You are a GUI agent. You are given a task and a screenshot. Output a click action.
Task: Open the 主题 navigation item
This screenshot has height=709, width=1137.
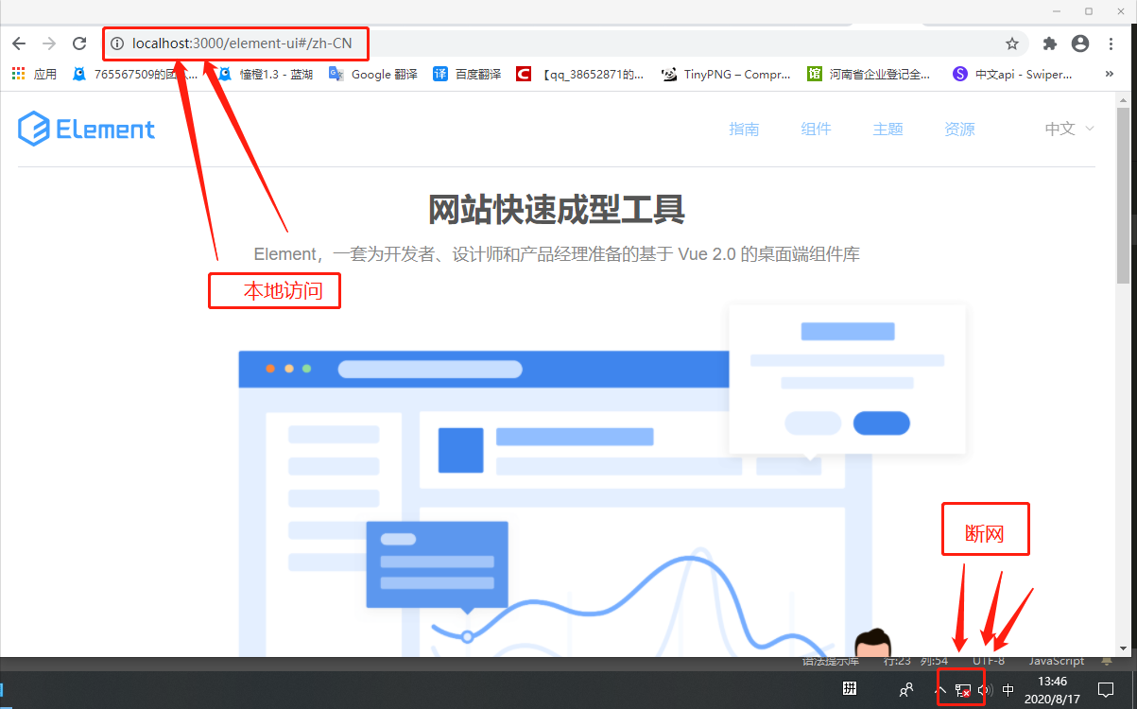click(x=887, y=130)
